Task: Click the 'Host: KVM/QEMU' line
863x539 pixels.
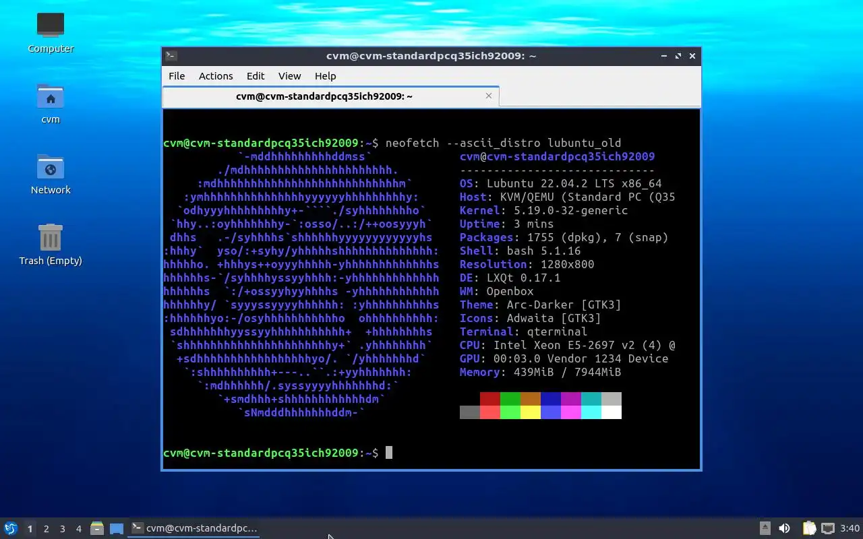Action: pyautogui.click(x=568, y=197)
